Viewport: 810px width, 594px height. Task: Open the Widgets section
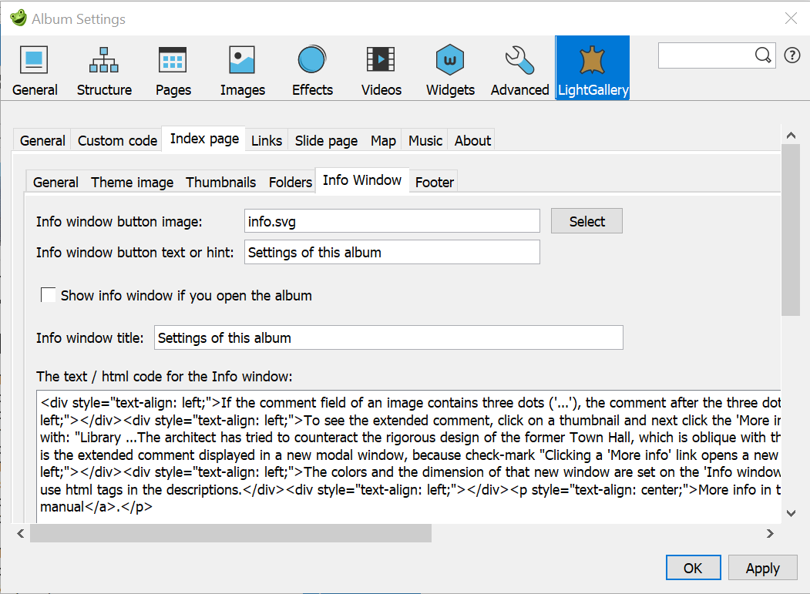449,68
